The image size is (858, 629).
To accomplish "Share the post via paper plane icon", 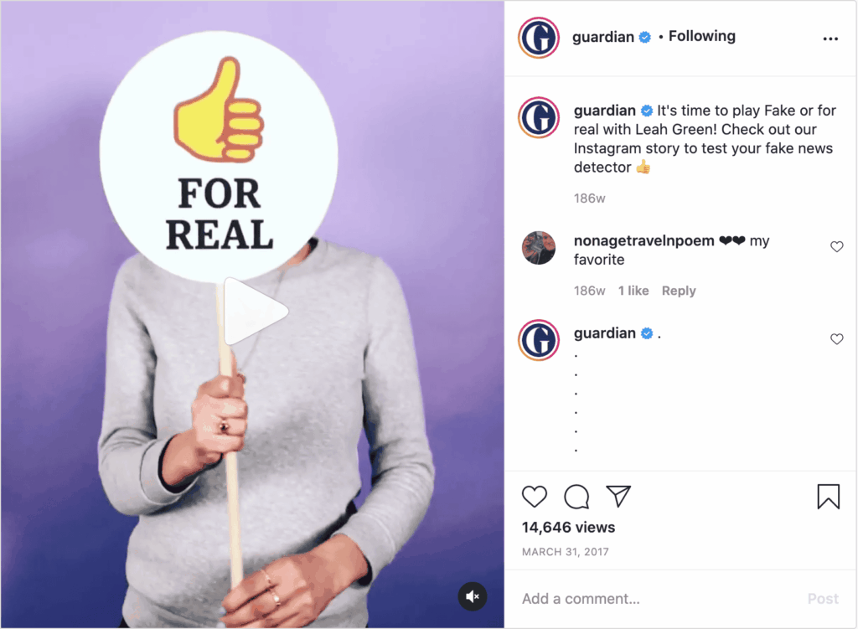I will (x=618, y=496).
